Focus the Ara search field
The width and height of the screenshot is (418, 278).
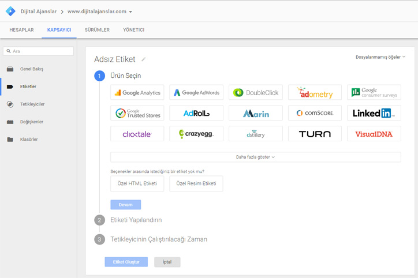click(x=38, y=51)
